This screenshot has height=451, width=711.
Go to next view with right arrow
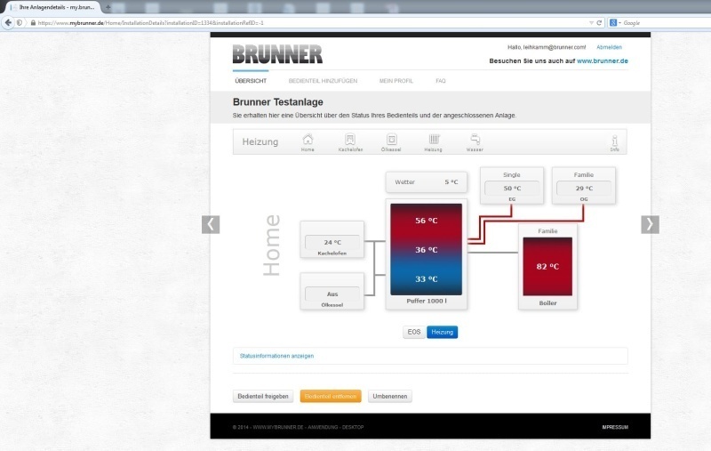click(650, 224)
